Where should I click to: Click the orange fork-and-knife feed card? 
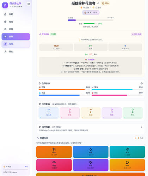(x=54, y=152)
